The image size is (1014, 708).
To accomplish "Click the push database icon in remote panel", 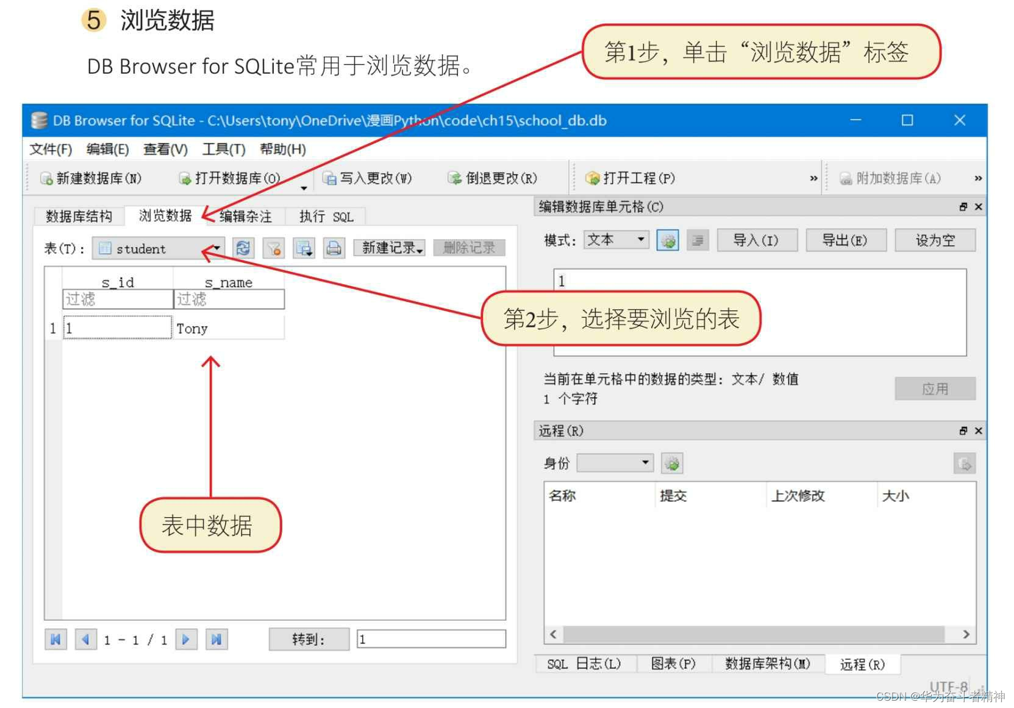I will (x=965, y=463).
